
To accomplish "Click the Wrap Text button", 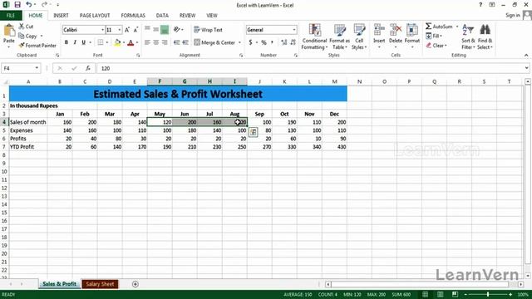I will click(208, 30).
